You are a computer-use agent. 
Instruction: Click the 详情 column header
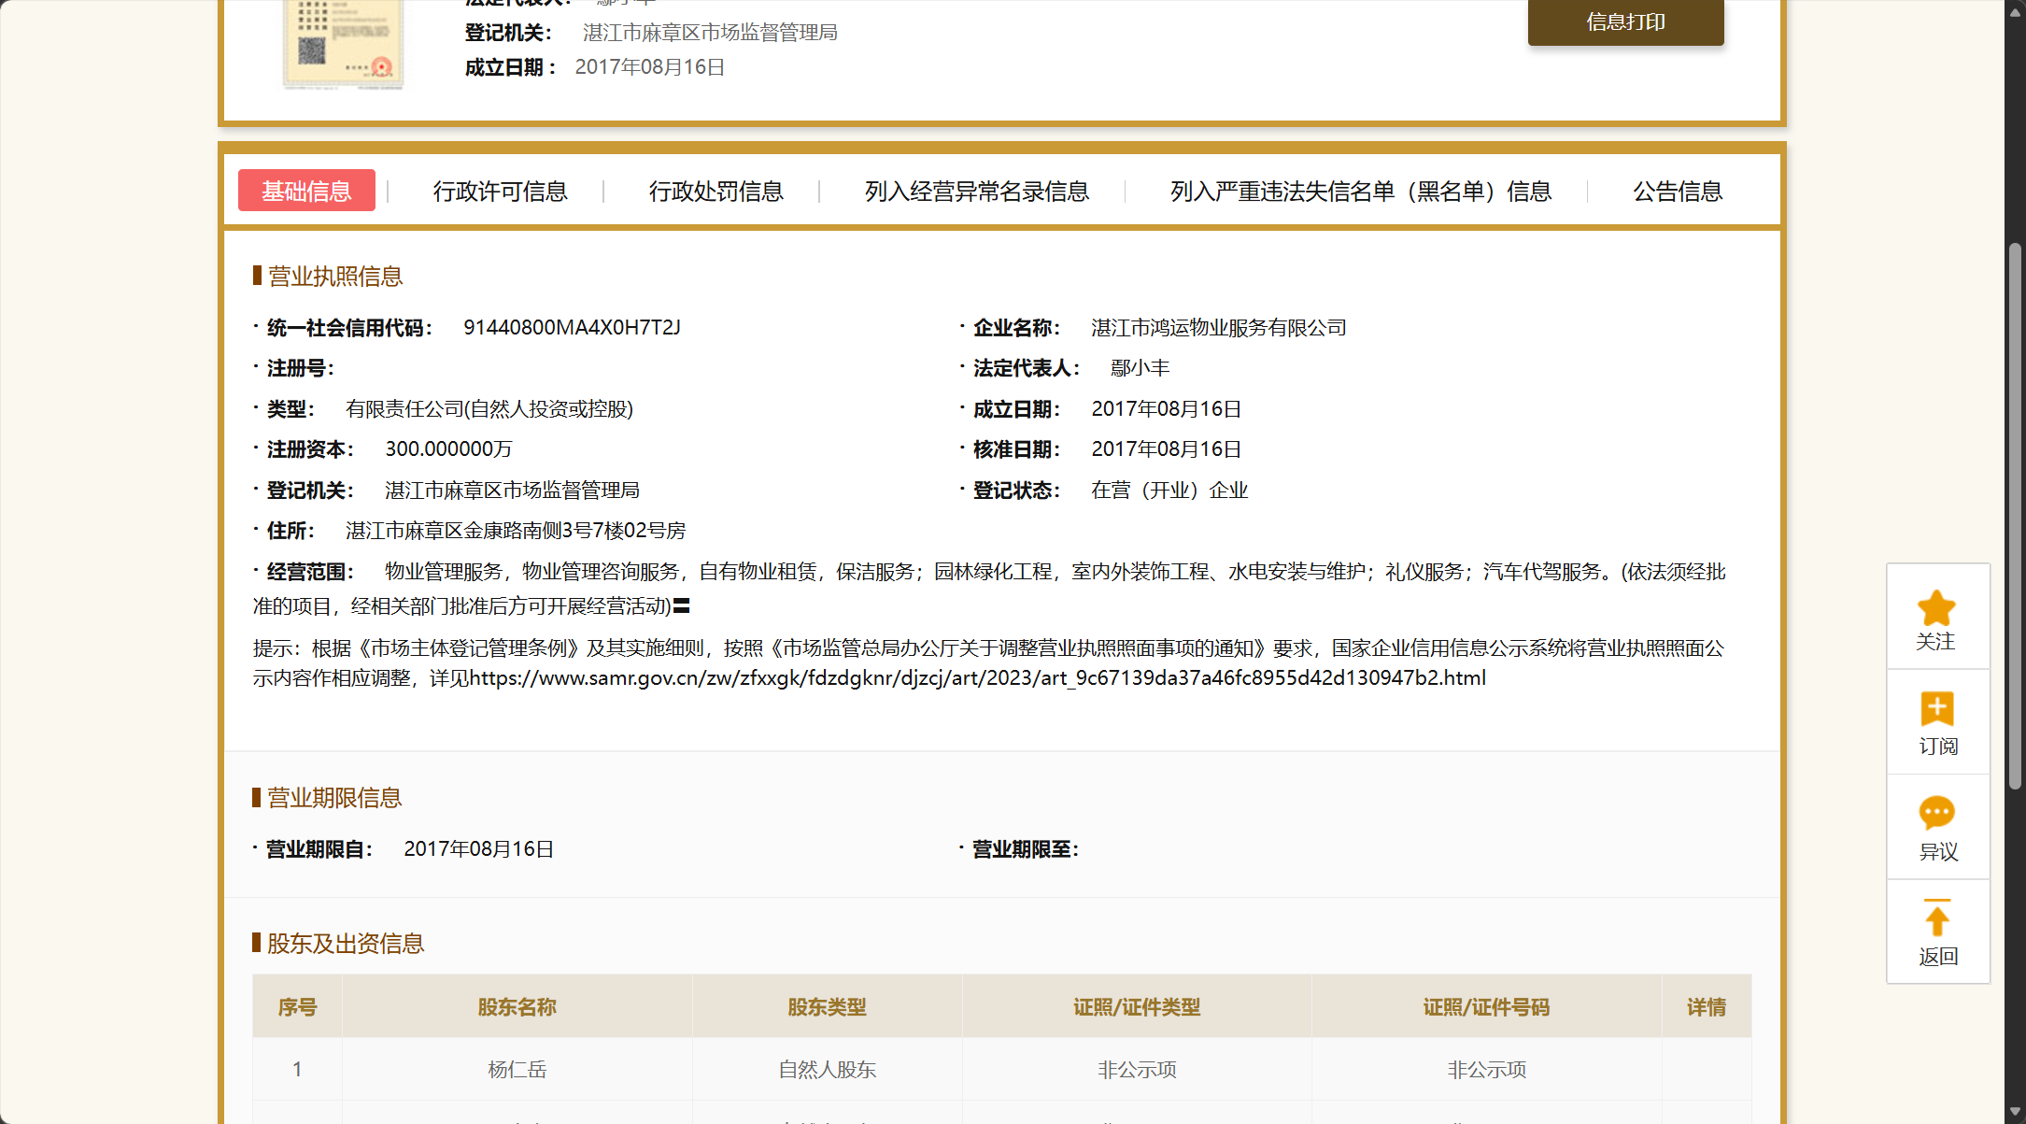1706,1007
